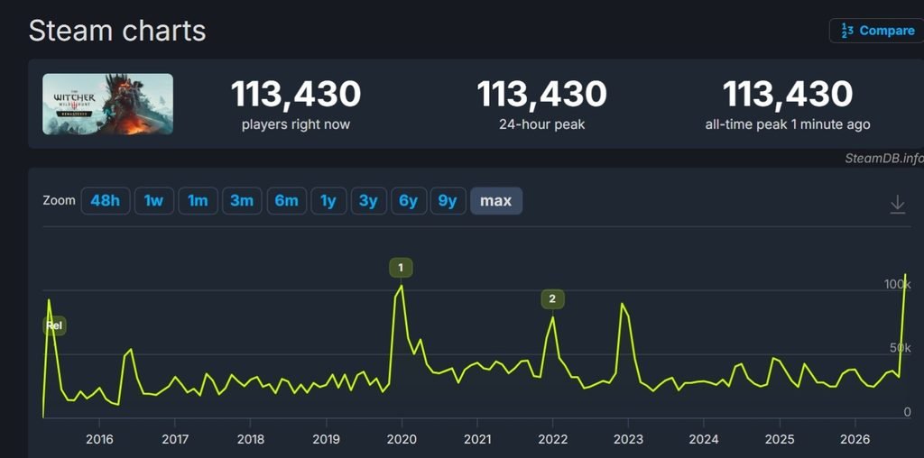Set zoom range to 6y
This screenshot has width=924, height=458.
coord(409,201)
